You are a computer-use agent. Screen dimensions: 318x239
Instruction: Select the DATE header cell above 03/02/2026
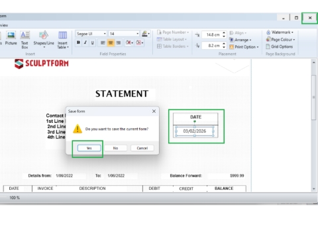(195, 117)
